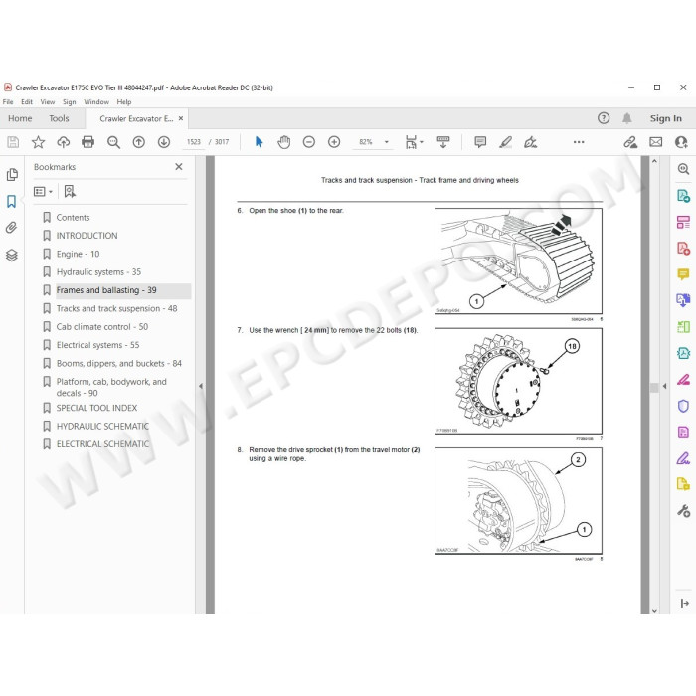The height and width of the screenshot is (696, 696).
Task: Open the Help question mark icon
Action: 604,118
